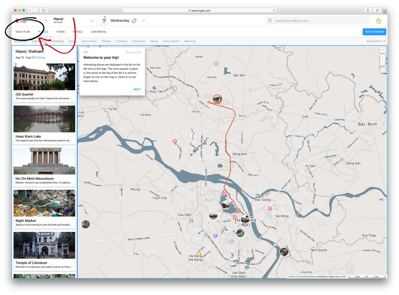
Task: Switch to the Daily Plan tab
Action: click(23, 32)
